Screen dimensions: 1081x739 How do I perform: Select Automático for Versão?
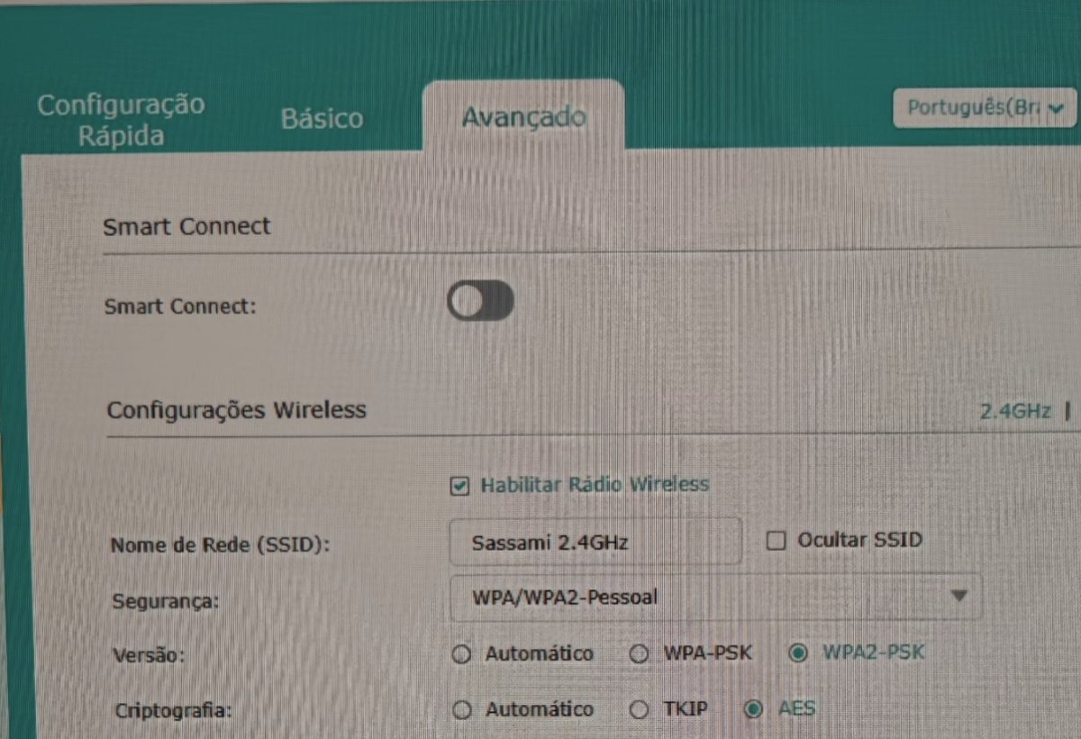tap(462, 654)
